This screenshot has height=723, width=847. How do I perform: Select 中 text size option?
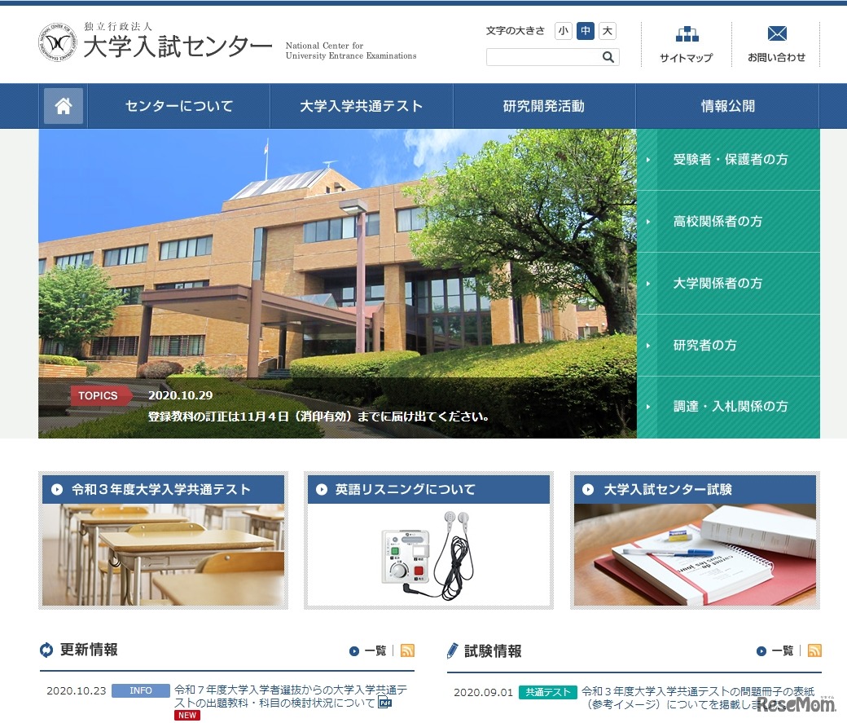[585, 30]
